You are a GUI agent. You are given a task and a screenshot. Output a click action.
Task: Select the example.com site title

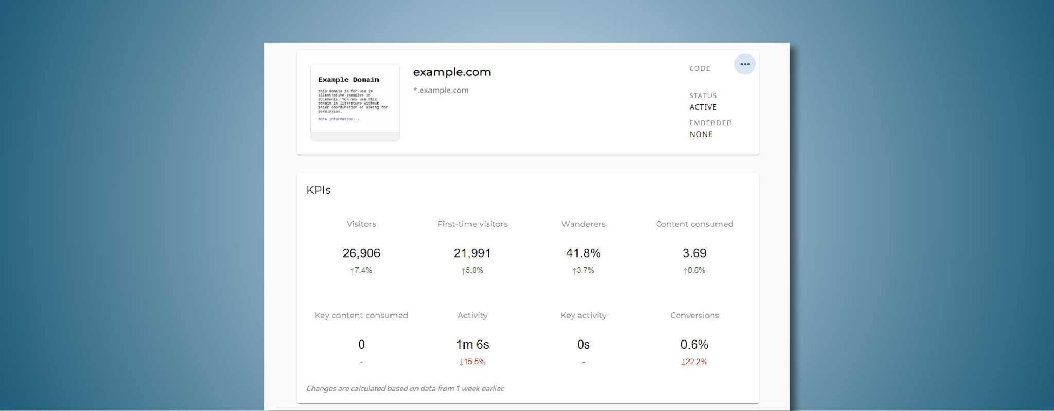coord(452,72)
